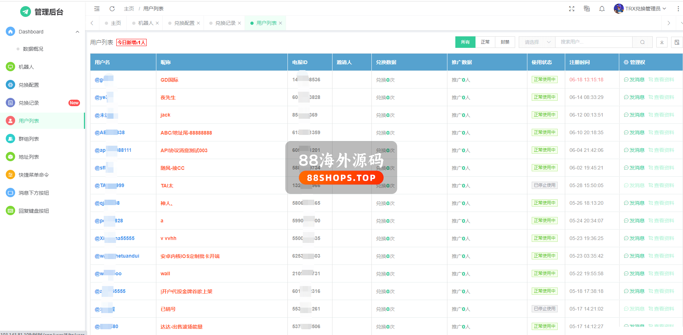
Task: Select the 所有 filter option
Action: point(465,42)
